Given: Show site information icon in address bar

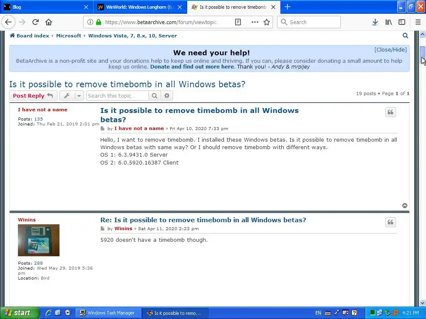Looking at the screenshot, I should tap(90, 22).
